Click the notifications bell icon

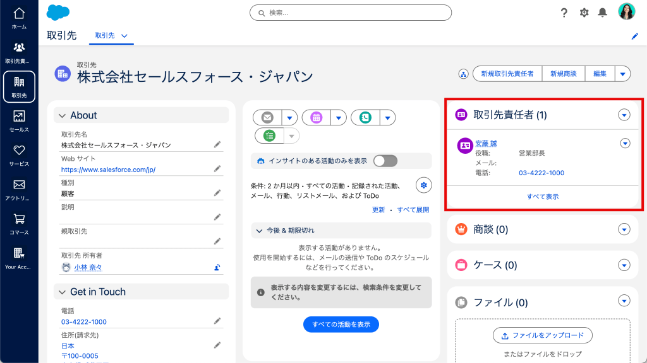(x=603, y=13)
